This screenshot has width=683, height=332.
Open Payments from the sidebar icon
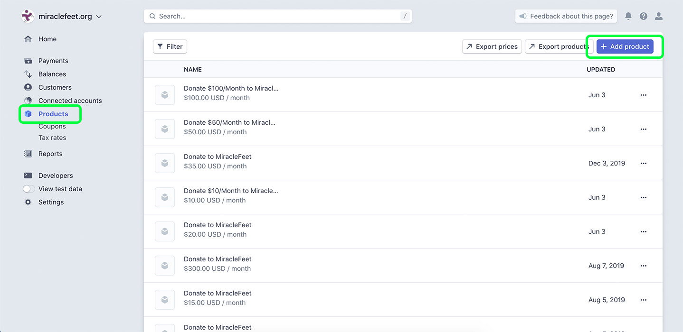pos(28,61)
